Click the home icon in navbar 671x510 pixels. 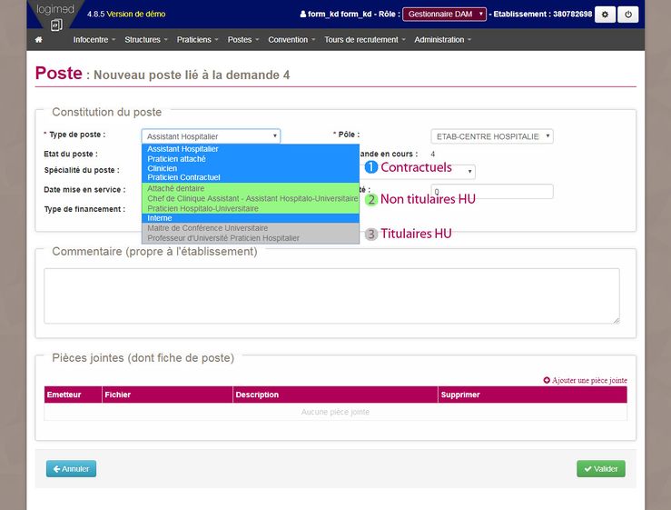pyautogui.click(x=38, y=39)
